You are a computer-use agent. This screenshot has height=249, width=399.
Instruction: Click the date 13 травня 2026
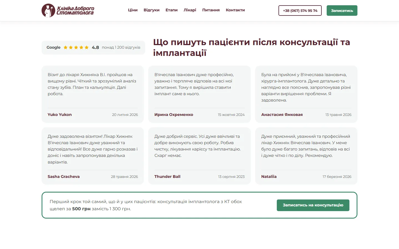tap(338, 115)
